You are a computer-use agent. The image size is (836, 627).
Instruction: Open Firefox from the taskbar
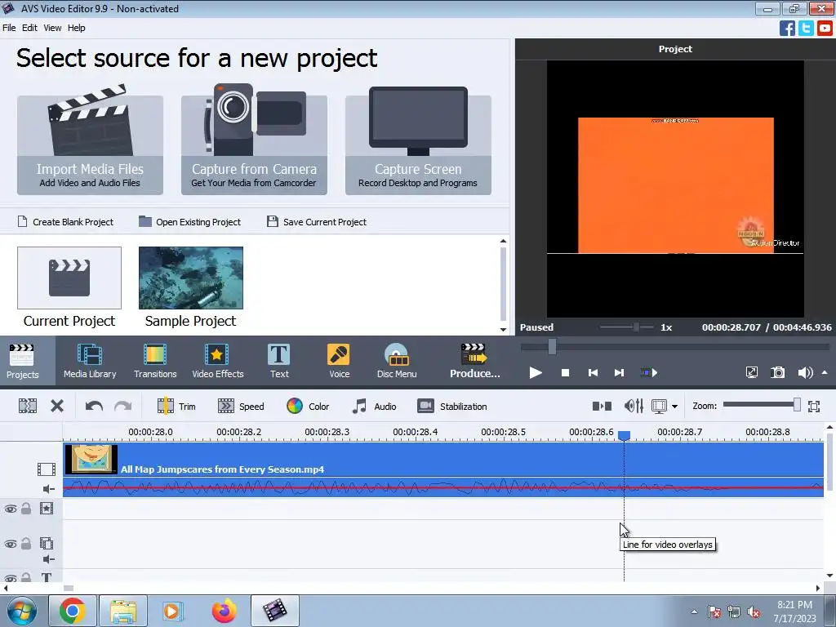pos(224,611)
